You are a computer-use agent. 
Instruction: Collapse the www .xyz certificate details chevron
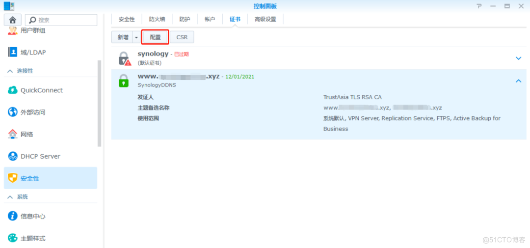519,81
